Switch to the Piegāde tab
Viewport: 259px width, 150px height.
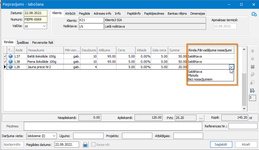point(85,14)
